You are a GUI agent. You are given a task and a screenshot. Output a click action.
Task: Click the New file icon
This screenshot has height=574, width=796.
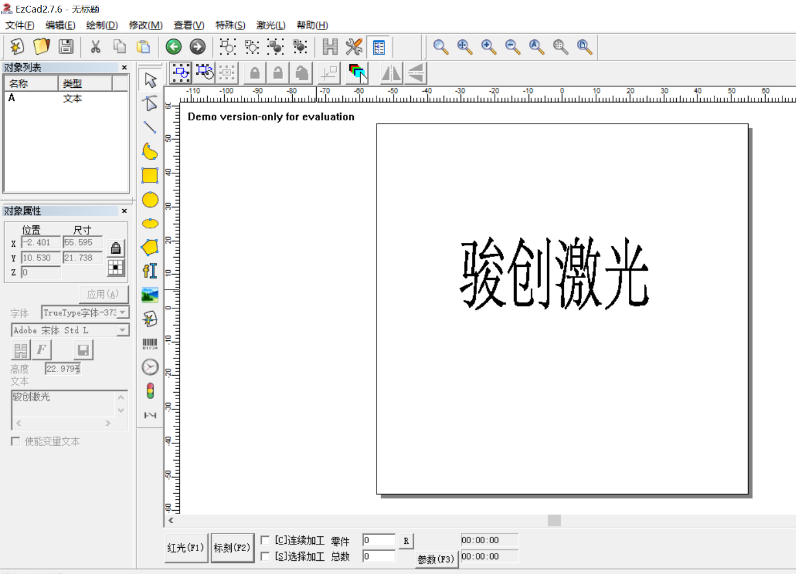click(17, 46)
